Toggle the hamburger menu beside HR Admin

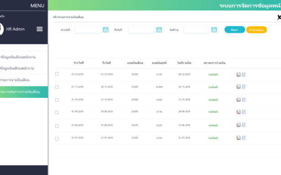coord(40,29)
